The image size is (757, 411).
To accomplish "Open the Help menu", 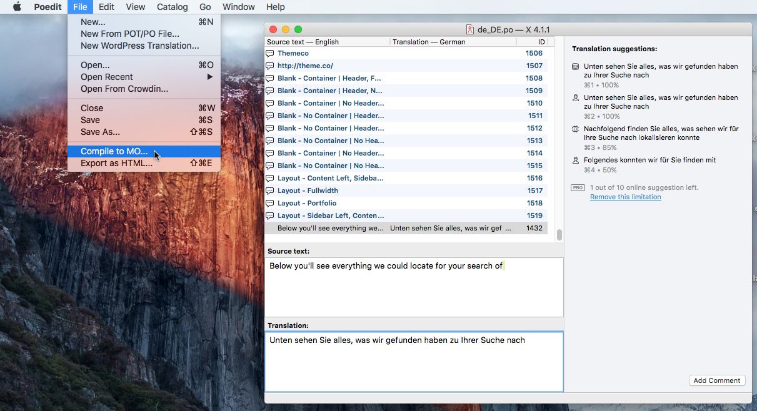I will pos(275,7).
